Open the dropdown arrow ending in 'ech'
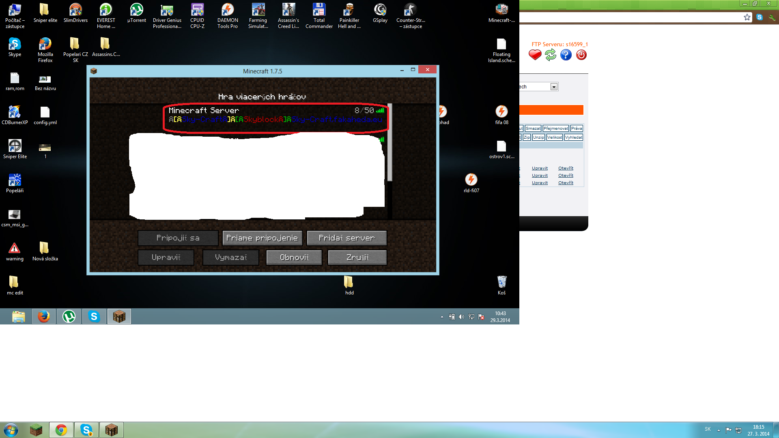Viewport: 779px width, 438px height. 554,87
